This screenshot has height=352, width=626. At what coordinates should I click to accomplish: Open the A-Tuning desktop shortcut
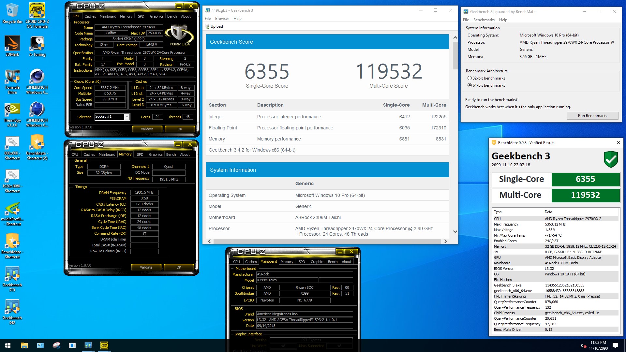[x=37, y=46]
